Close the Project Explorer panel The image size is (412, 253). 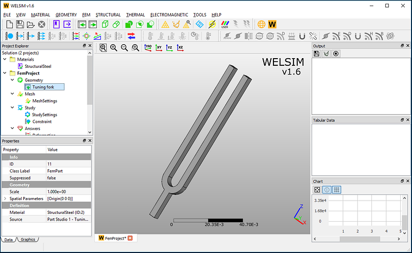coord(90,46)
